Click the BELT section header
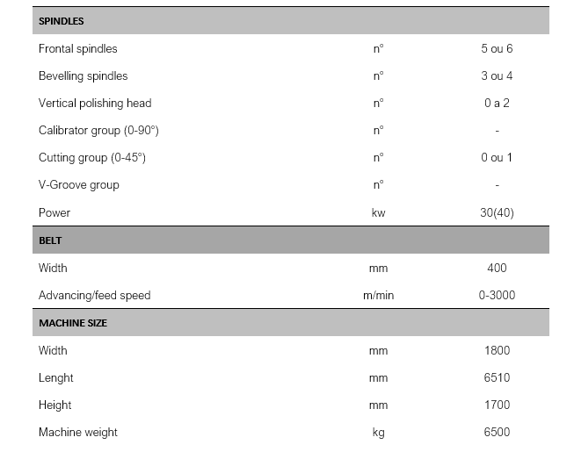Screen dimensions: 574x459 tap(50, 240)
